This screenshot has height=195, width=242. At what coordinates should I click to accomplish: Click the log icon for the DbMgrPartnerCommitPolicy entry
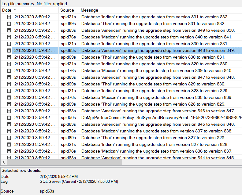click(9, 117)
